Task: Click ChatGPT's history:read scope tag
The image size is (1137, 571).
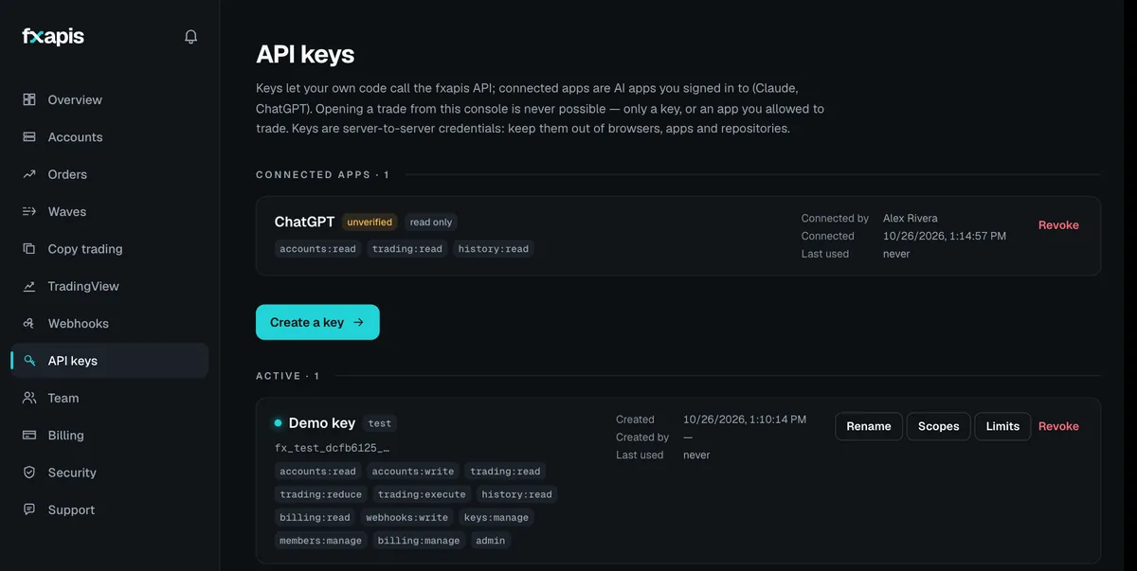Action: [x=493, y=249]
